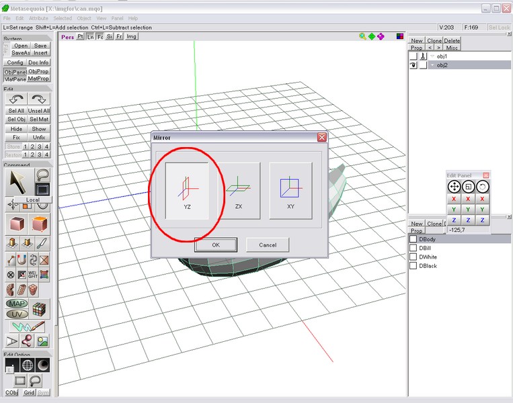Collapse the System panel header
513x403 pixels.
tap(27, 38)
